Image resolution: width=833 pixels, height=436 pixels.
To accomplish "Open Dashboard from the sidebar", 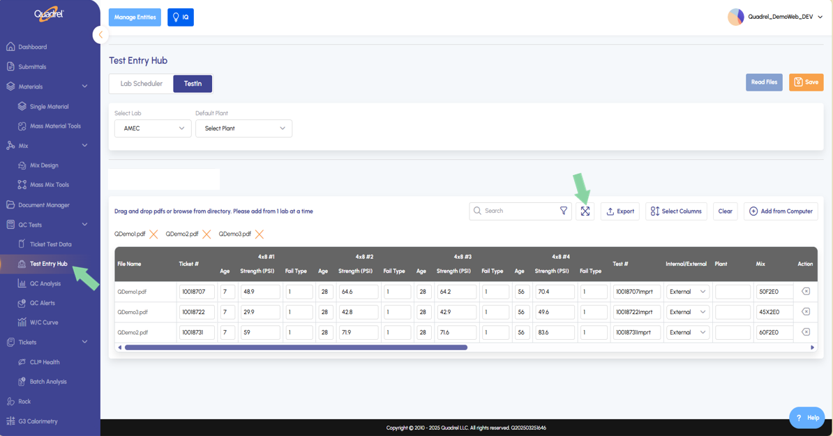I will pos(33,47).
